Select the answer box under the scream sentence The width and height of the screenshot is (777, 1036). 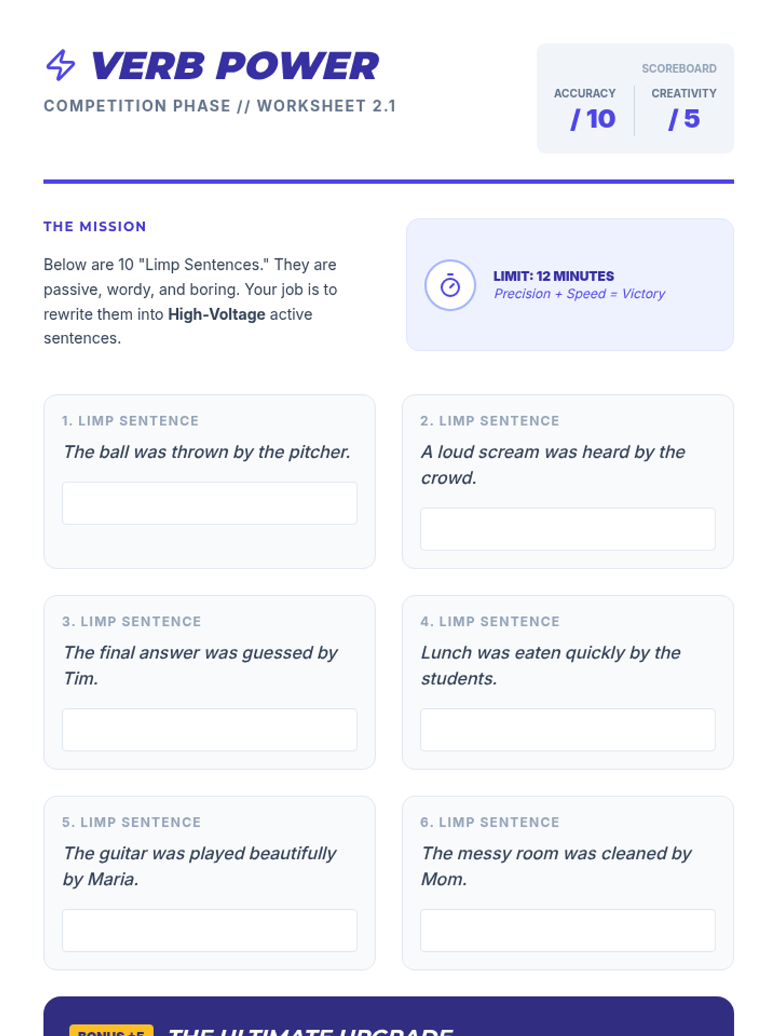(568, 529)
